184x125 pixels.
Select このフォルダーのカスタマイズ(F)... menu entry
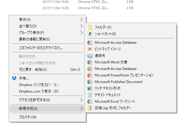click(41, 48)
